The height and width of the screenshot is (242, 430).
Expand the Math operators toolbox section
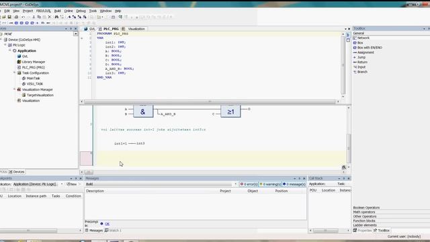coord(391,212)
